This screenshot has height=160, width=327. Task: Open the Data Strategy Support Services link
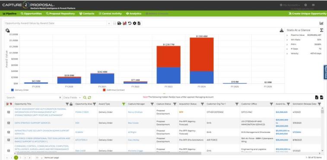click(32, 123)
